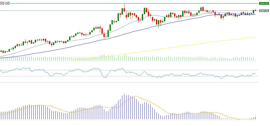Click the green 3500.00 price label

(264, 3)
